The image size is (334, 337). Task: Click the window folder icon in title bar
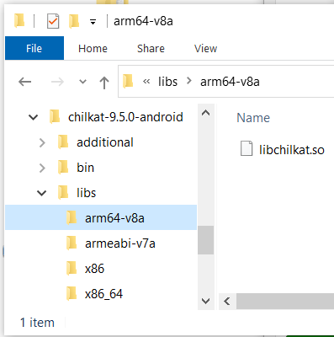click(x=19, y=21)
